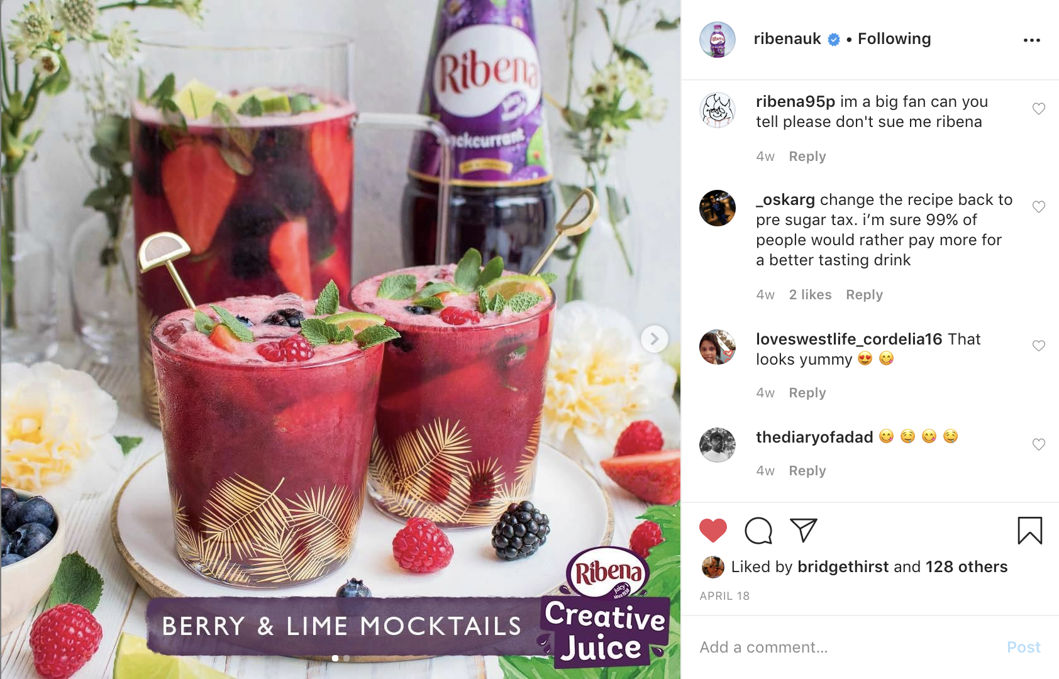
Task: View 2 likes on _oskarg comment
Action: (810, 295)
